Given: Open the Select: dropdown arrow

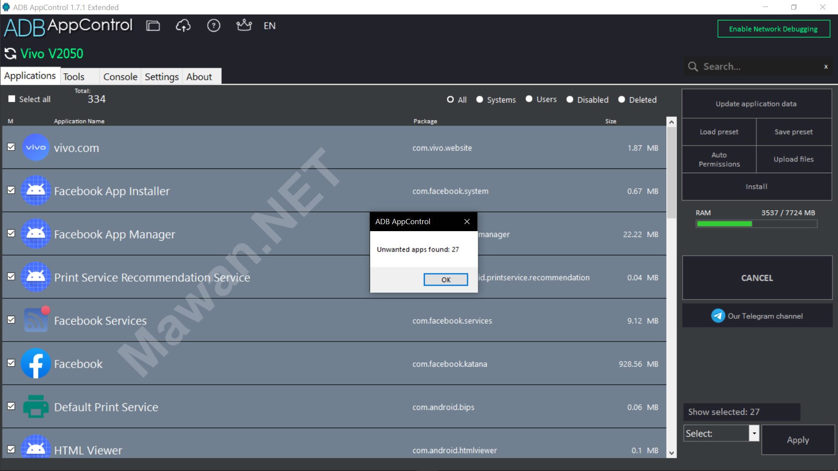Looking at the screenshot, I should click(754, 433).
